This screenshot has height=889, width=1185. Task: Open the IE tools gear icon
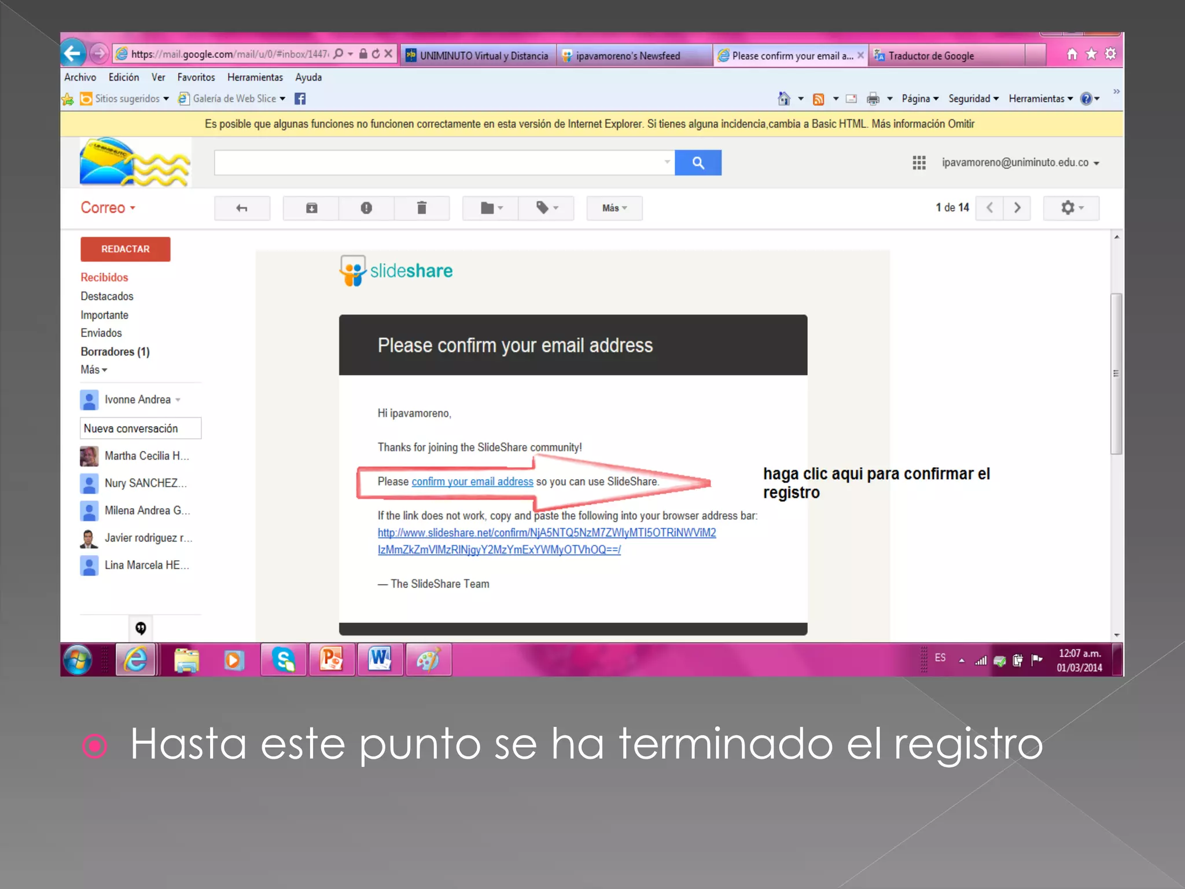click(x=1110, y=54)
